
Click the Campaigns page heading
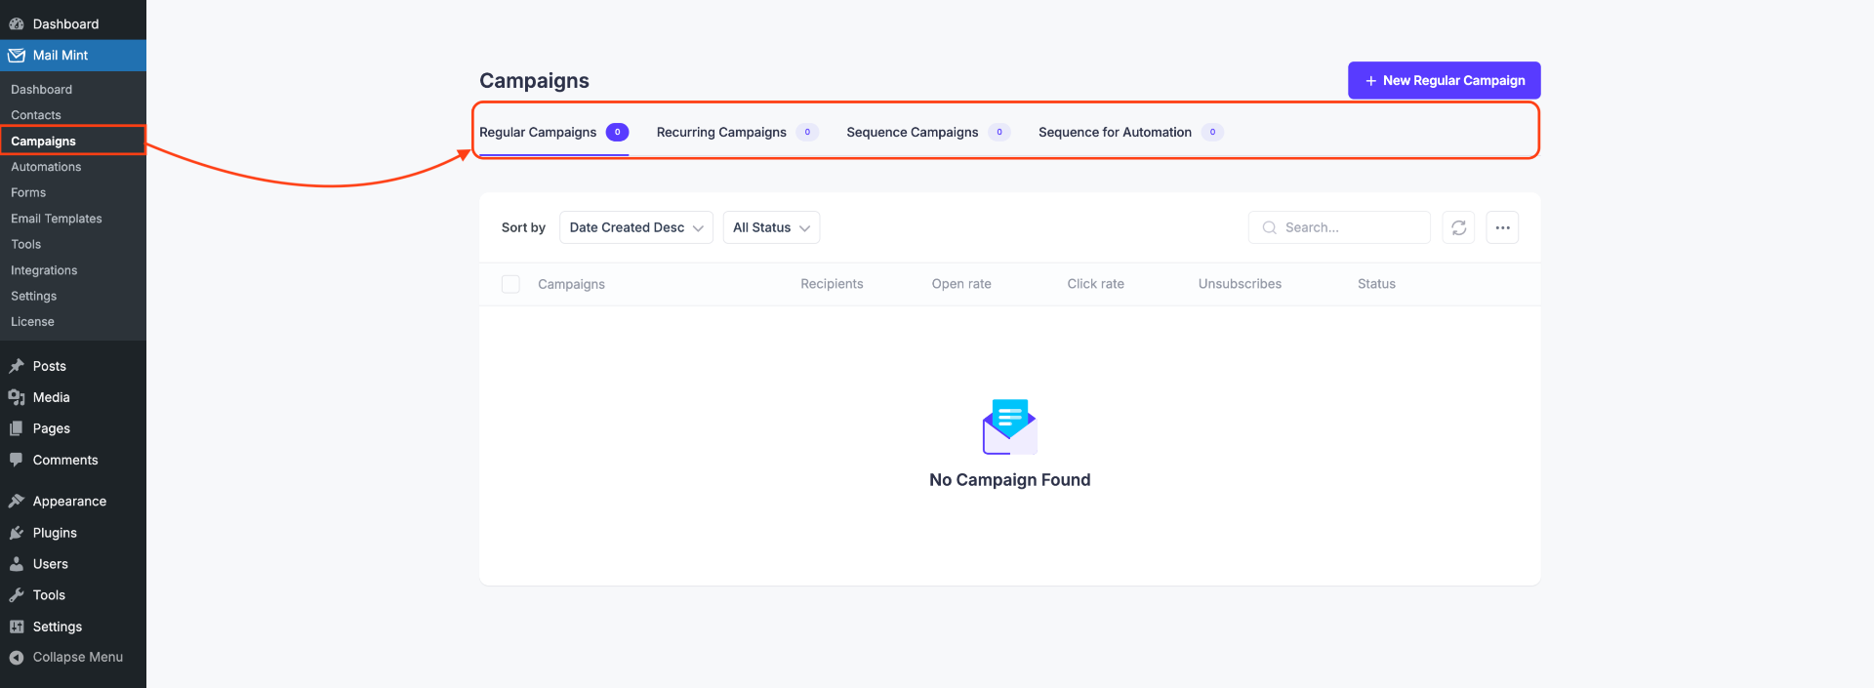(534, 81)
